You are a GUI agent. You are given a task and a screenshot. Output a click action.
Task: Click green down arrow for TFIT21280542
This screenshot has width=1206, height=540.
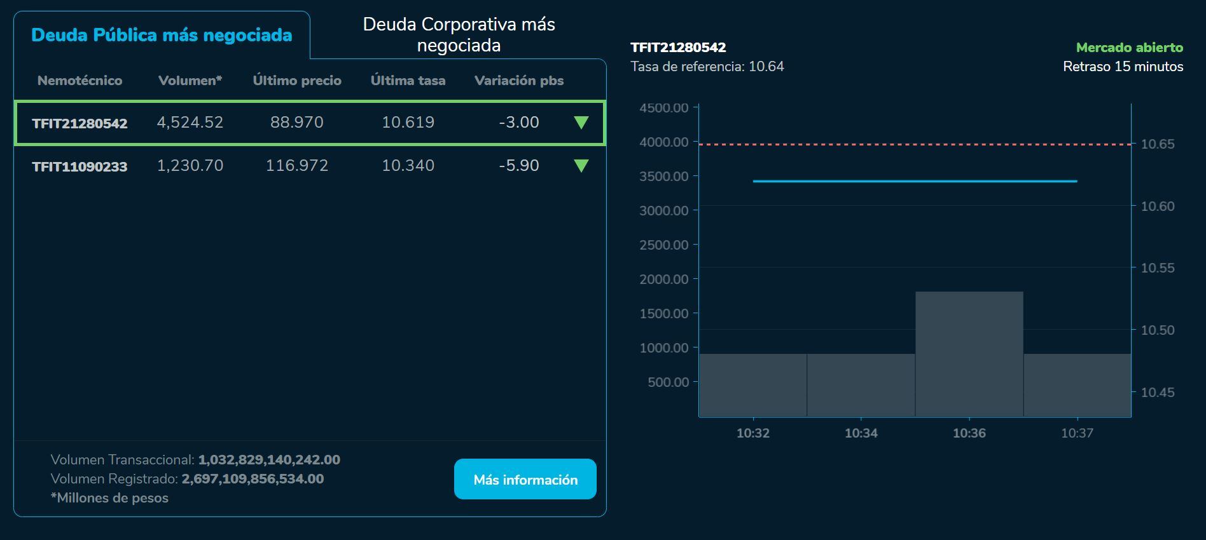tap(581, 123)
